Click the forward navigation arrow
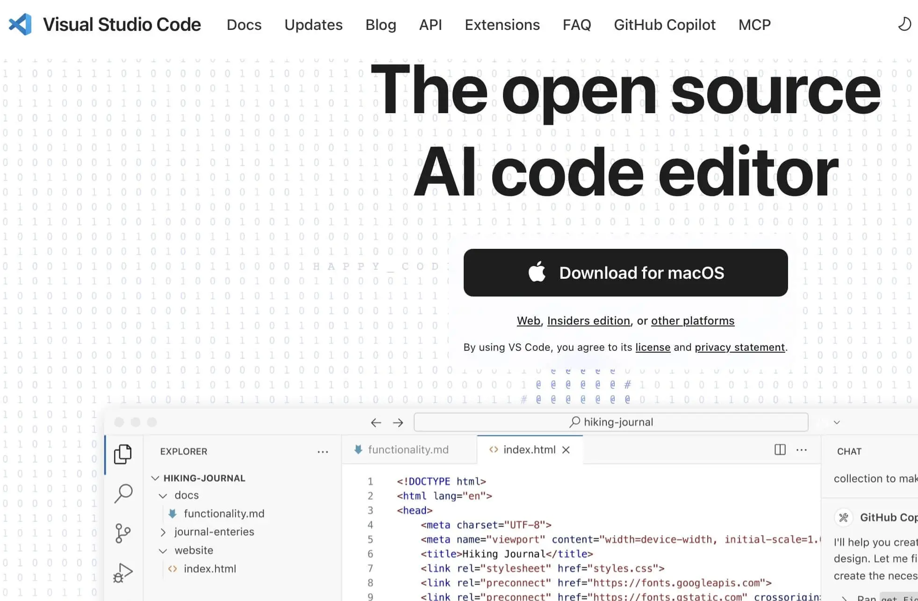The width and height of the screenshot is (918, 601). 398,422
